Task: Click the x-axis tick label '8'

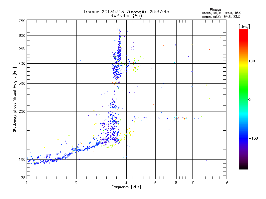Action: pos(176,183)
